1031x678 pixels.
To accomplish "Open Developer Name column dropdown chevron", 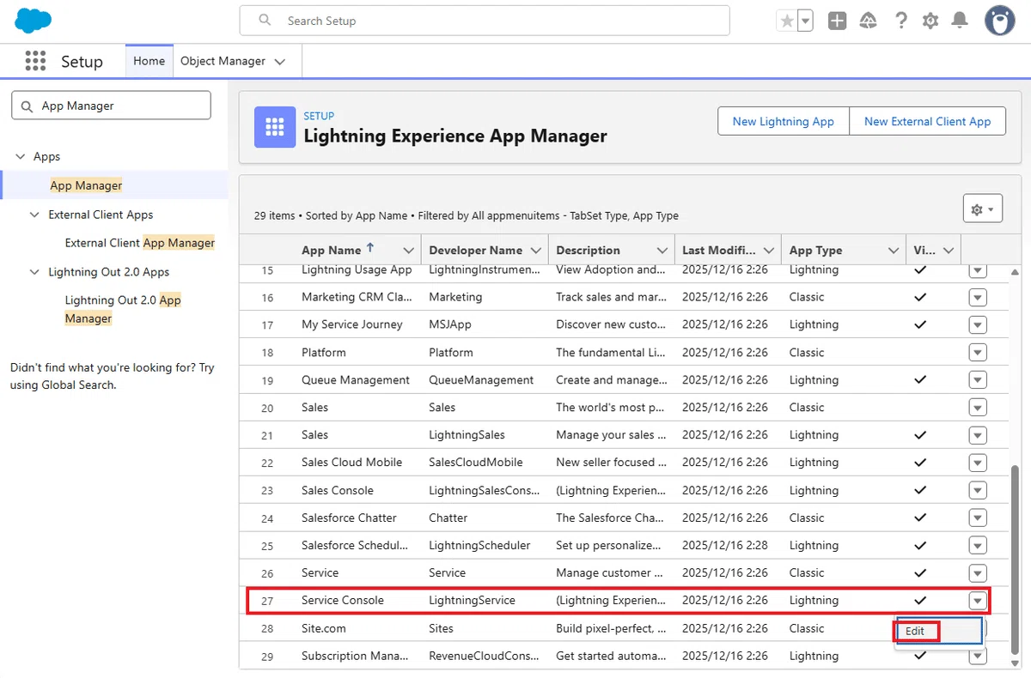I will 536,251.
